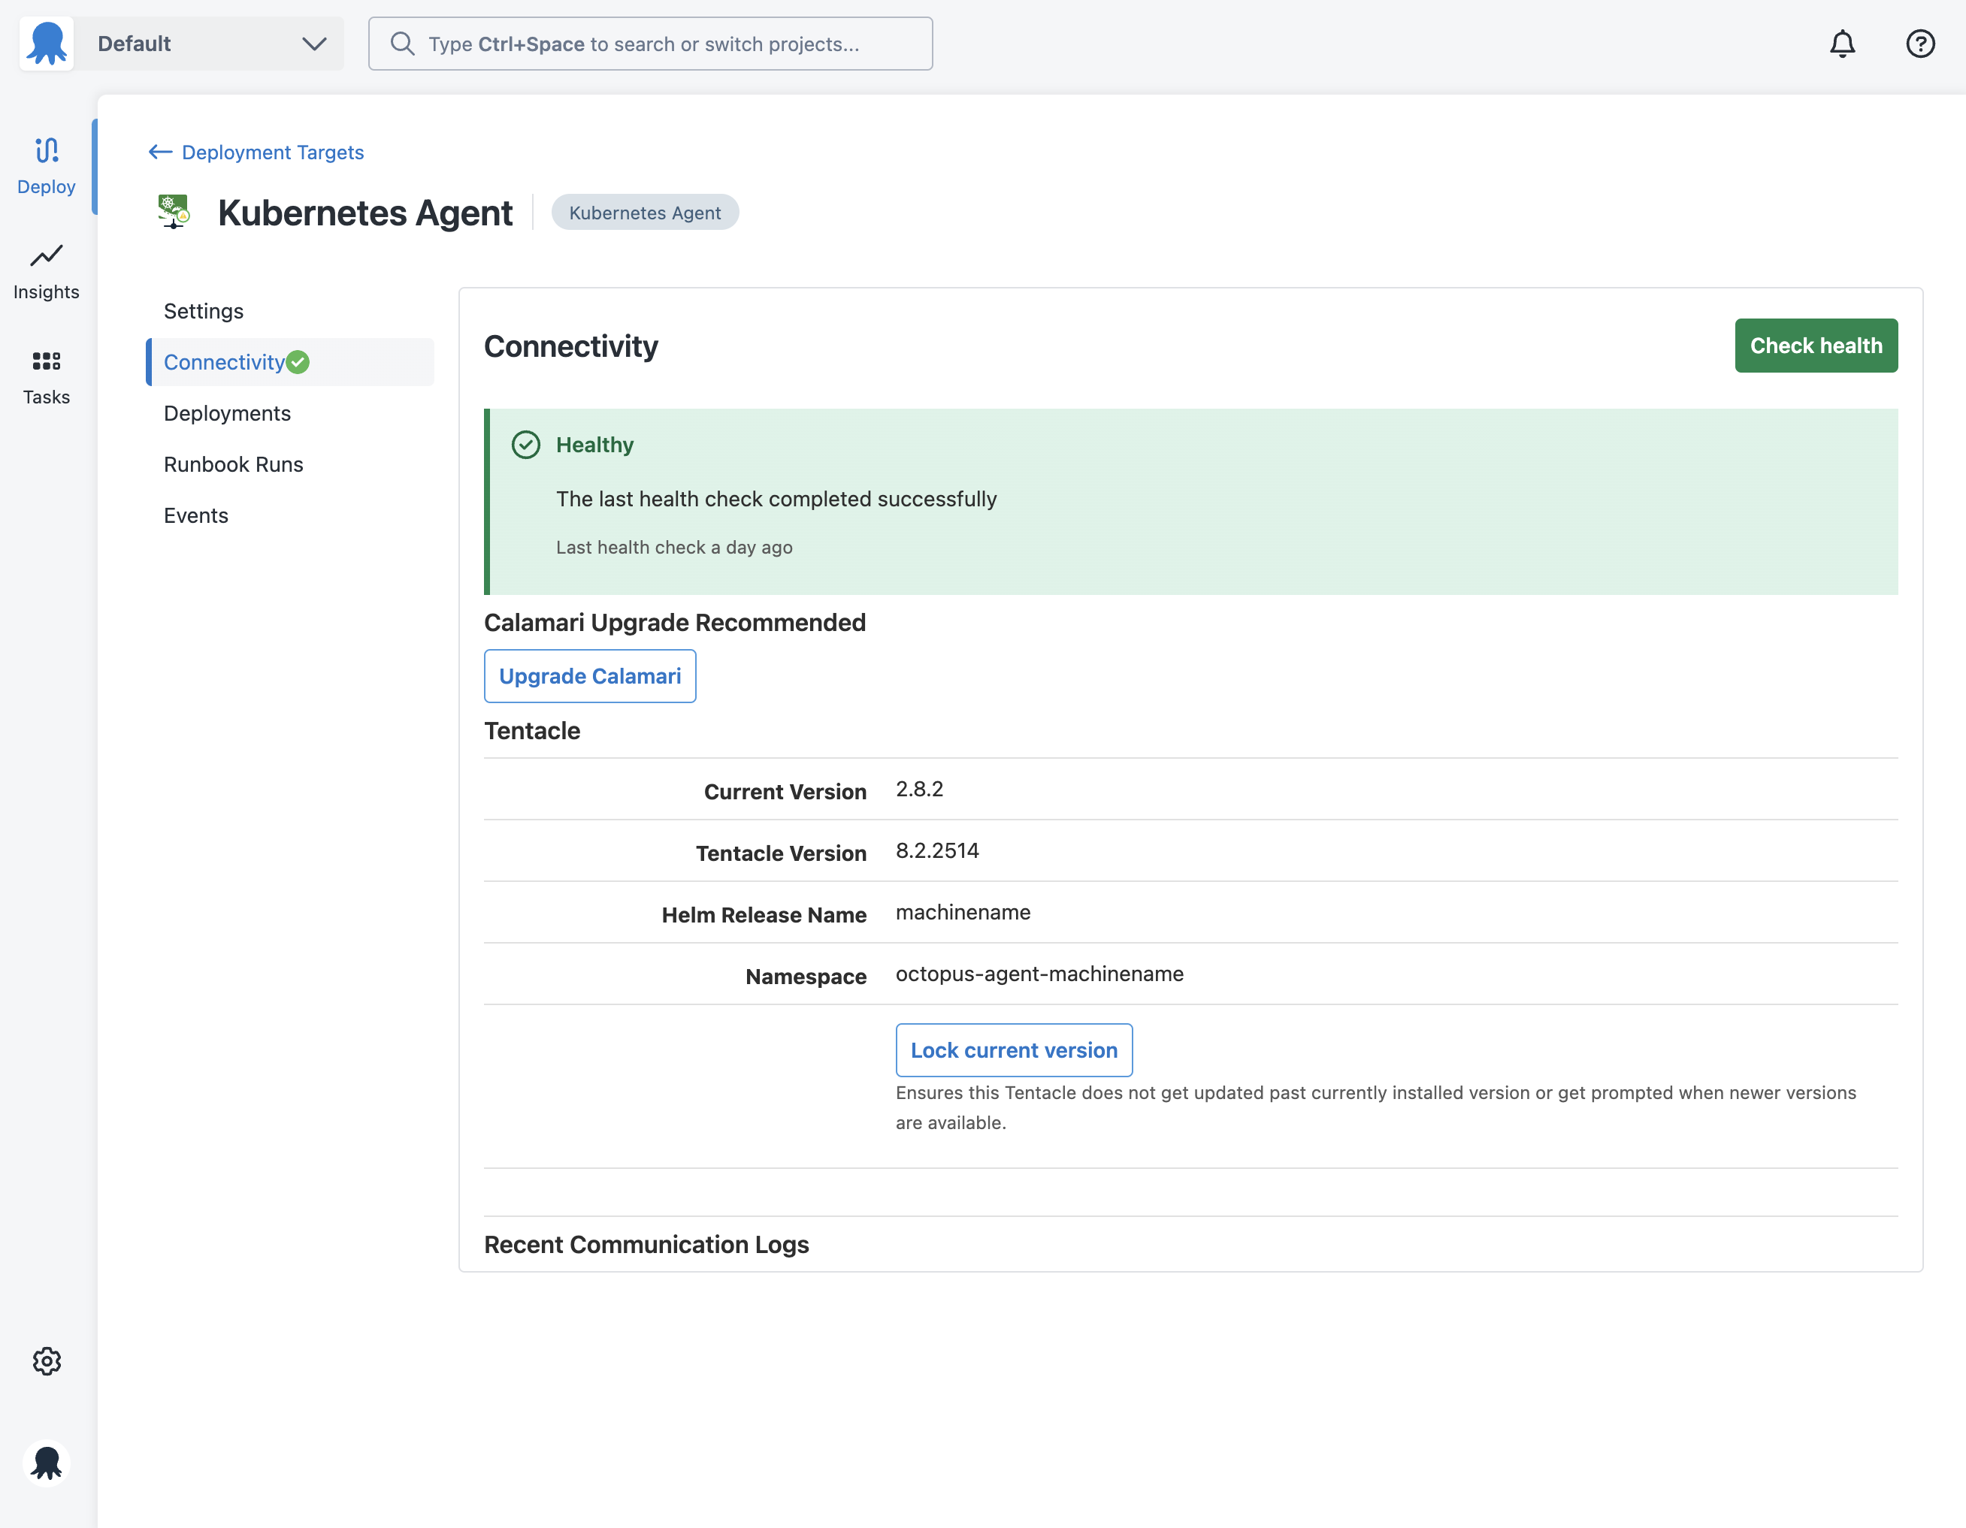The height and width of the screenshot is (1528, 1966).
Task: Click the notifications bell icon
Action: (1842, 43)
